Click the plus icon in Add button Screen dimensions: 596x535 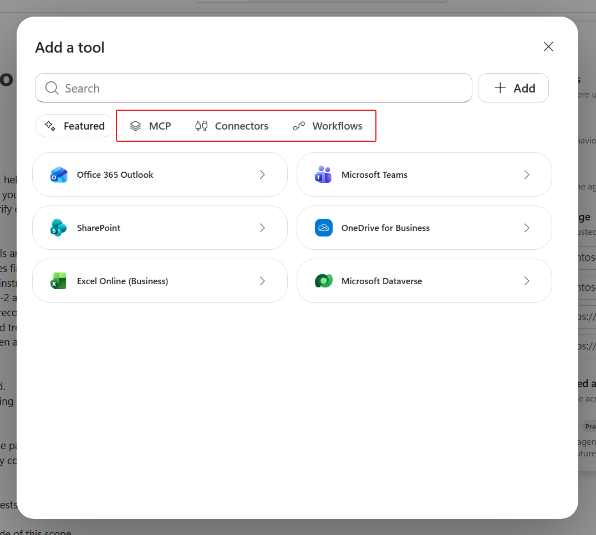pyautogui.click(x=500, y=88)
